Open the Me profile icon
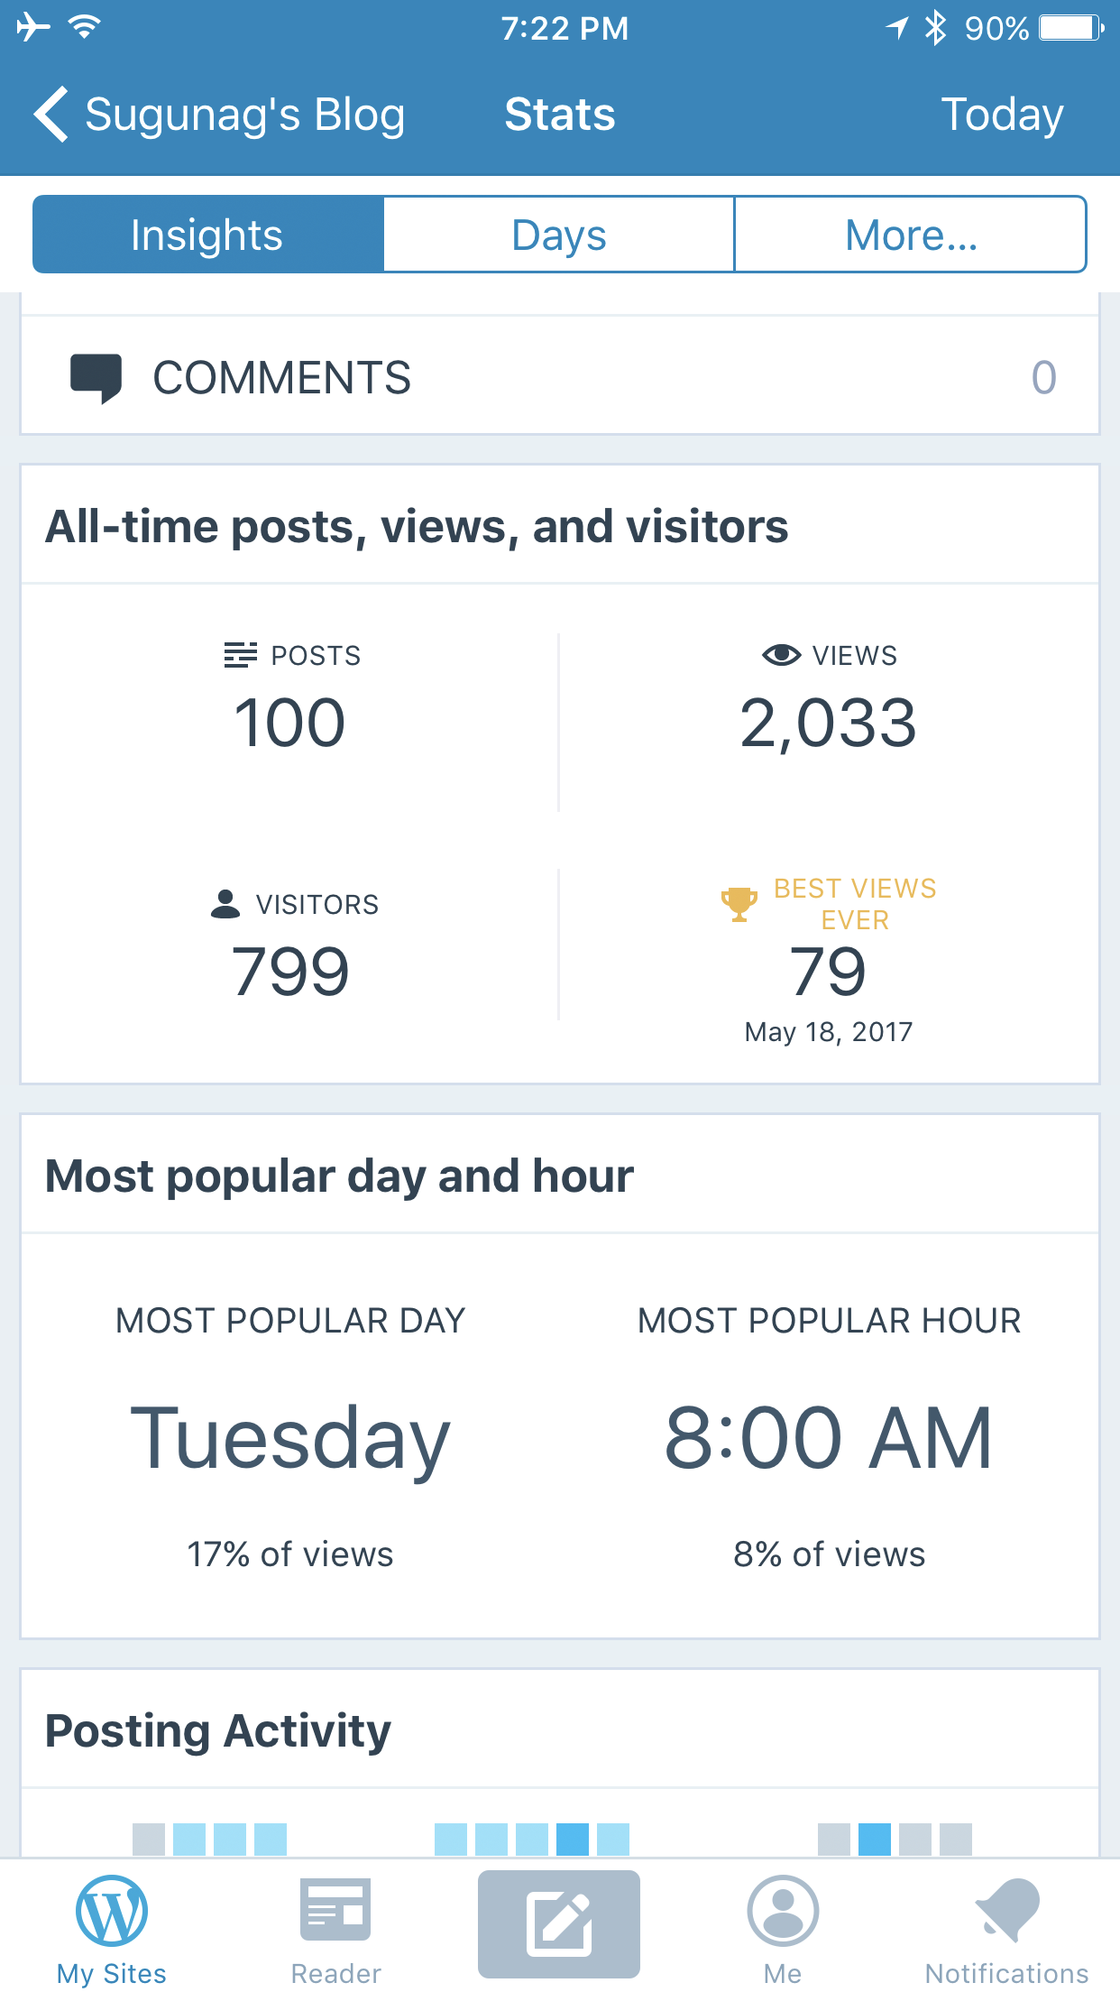 [x=783, y=1911]
